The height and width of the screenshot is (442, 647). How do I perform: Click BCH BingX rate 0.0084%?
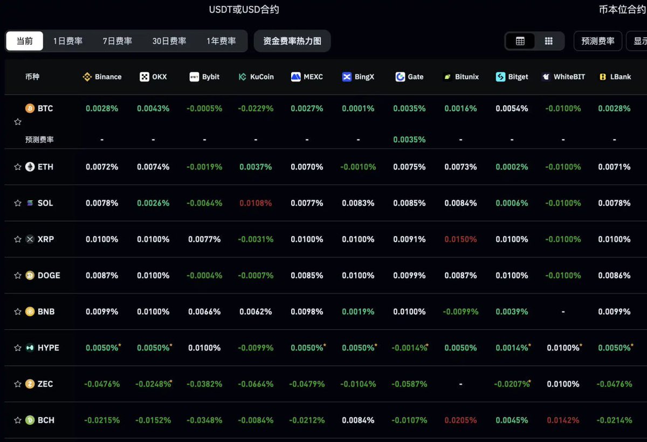tap(358, 420)
